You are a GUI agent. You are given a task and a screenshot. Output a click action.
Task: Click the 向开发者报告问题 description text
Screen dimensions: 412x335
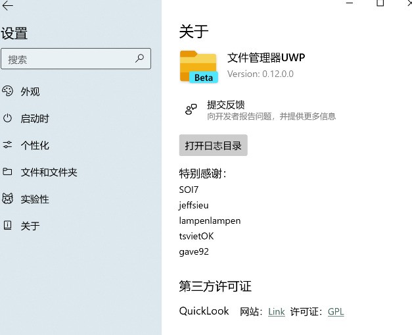(271, 116)
